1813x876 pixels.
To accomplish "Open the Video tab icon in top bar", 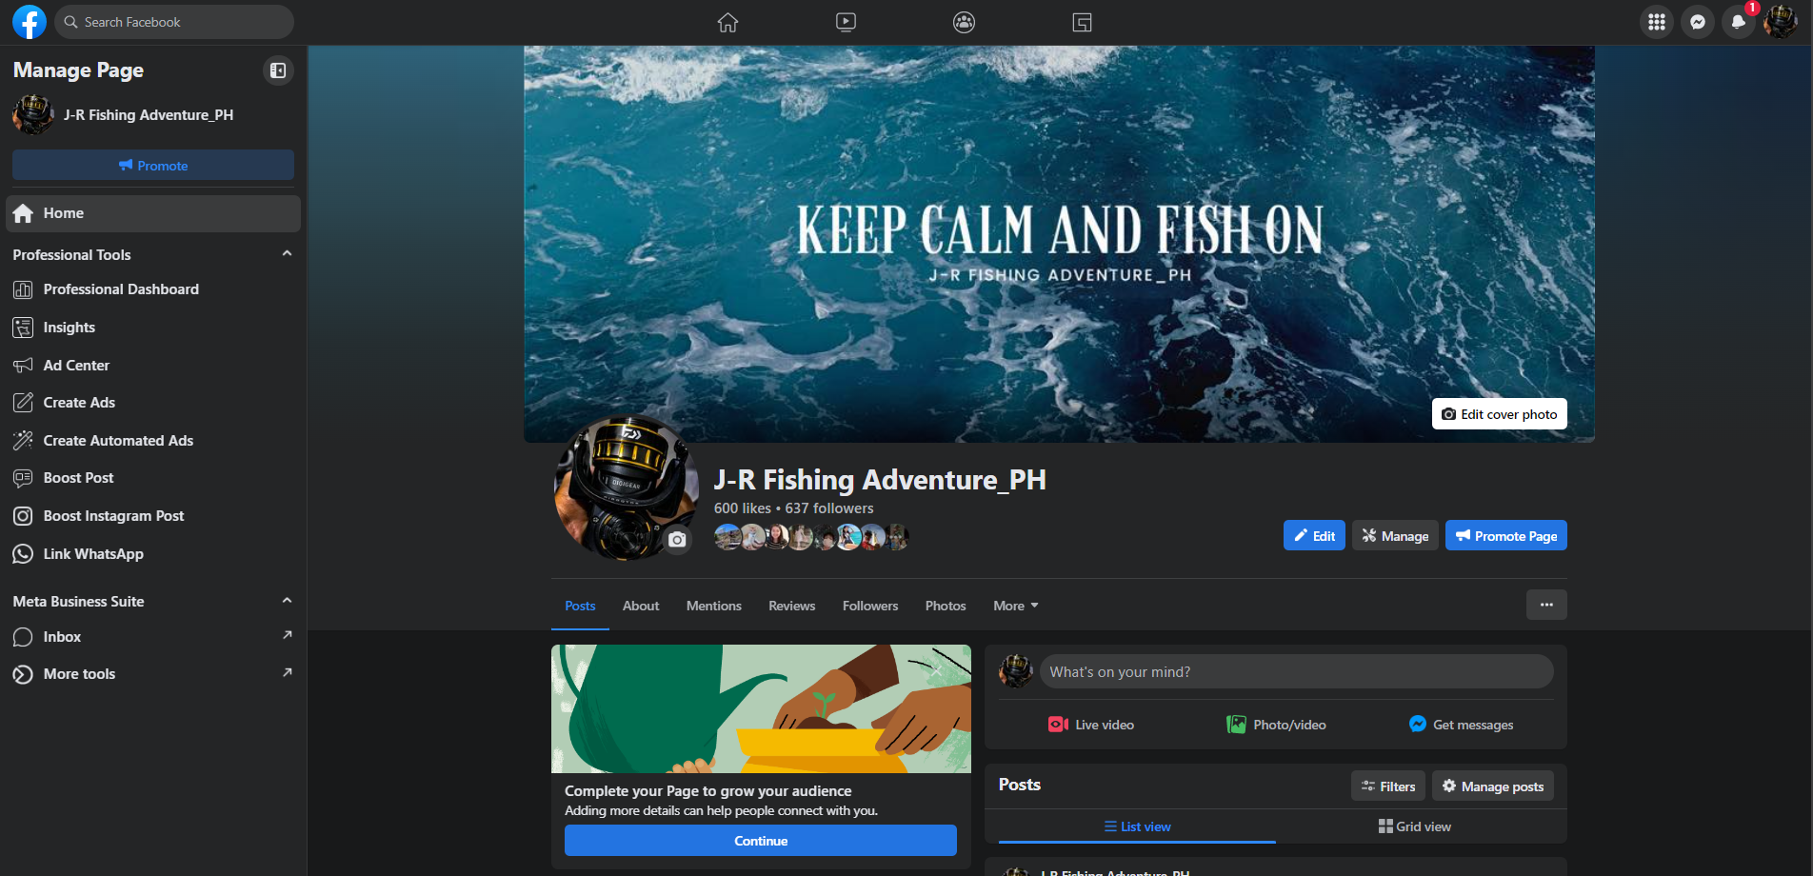I will (x=846, y=22).
